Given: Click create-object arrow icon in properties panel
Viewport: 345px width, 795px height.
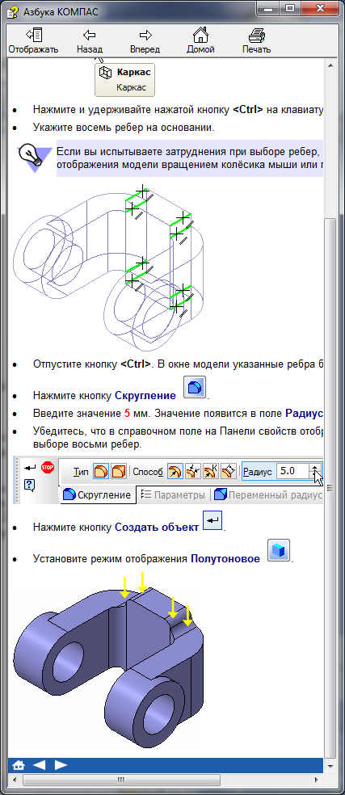Looking at the screenshot, I should (30, 468).
